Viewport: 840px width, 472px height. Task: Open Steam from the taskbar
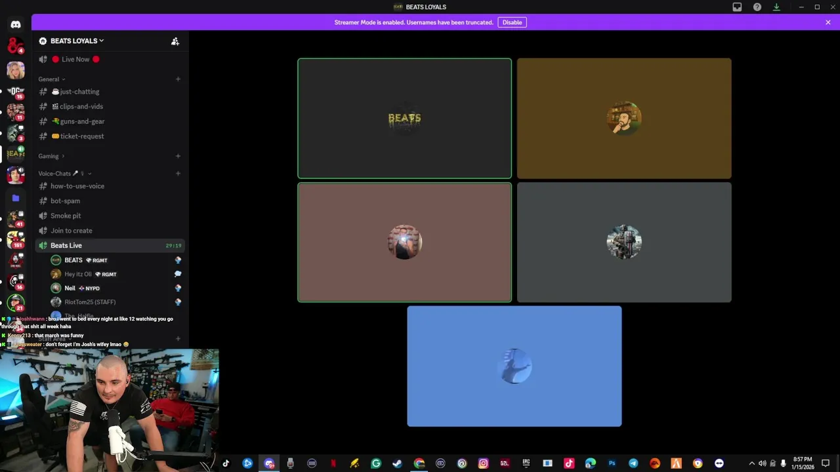pyautogui.click(x=397, y=463)
